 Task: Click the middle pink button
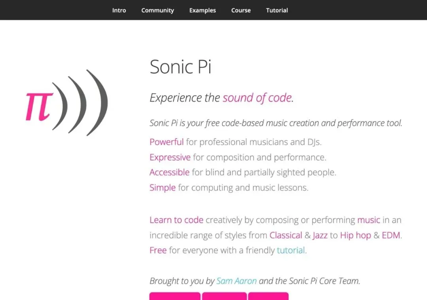coord(225,296)
